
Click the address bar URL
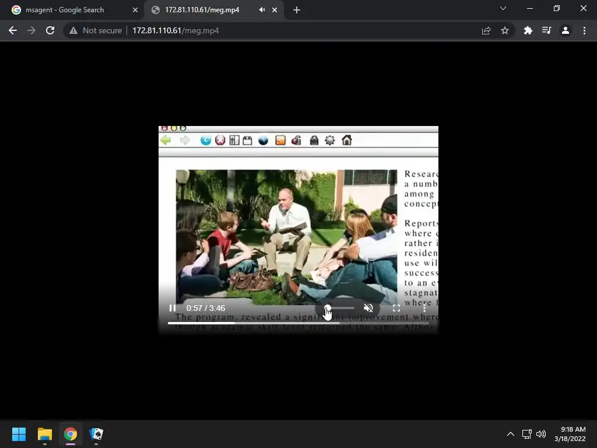[x=175, y=30]
